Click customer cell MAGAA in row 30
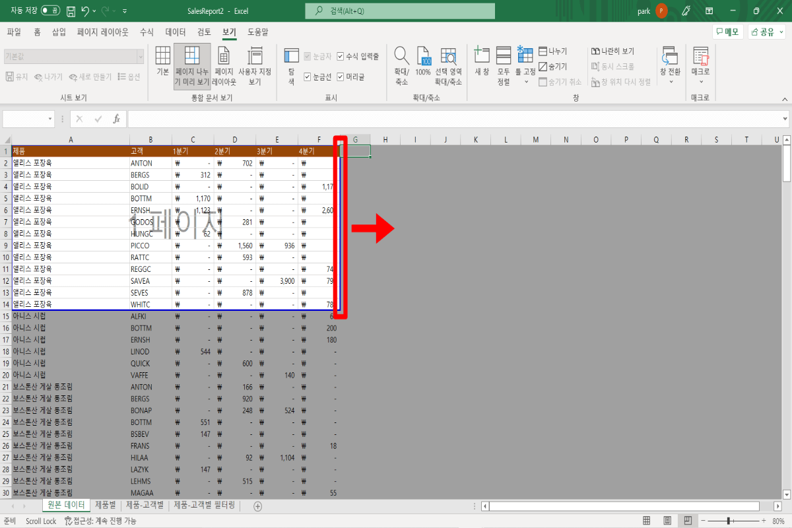The image size is (792, 528). (150, 493)
